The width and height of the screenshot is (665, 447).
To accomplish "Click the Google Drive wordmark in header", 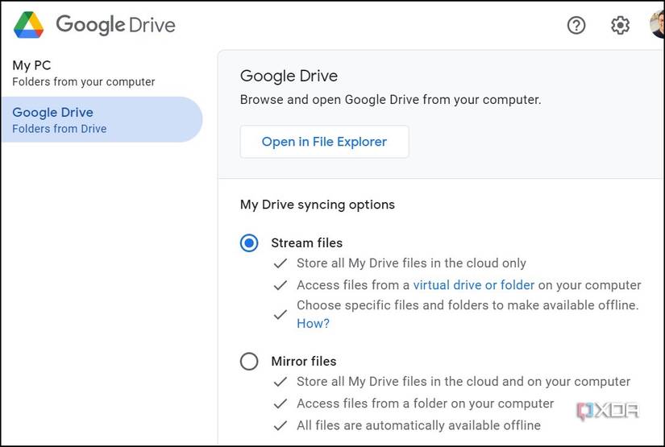I will (x=115, y=25).
